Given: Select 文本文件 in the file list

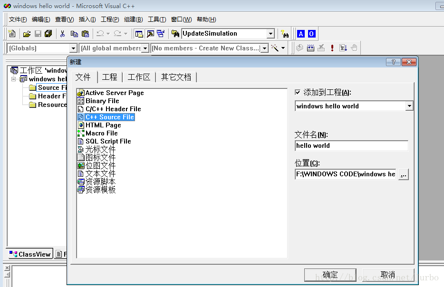Looking at the screenshot, I should (x=97, y=173).
